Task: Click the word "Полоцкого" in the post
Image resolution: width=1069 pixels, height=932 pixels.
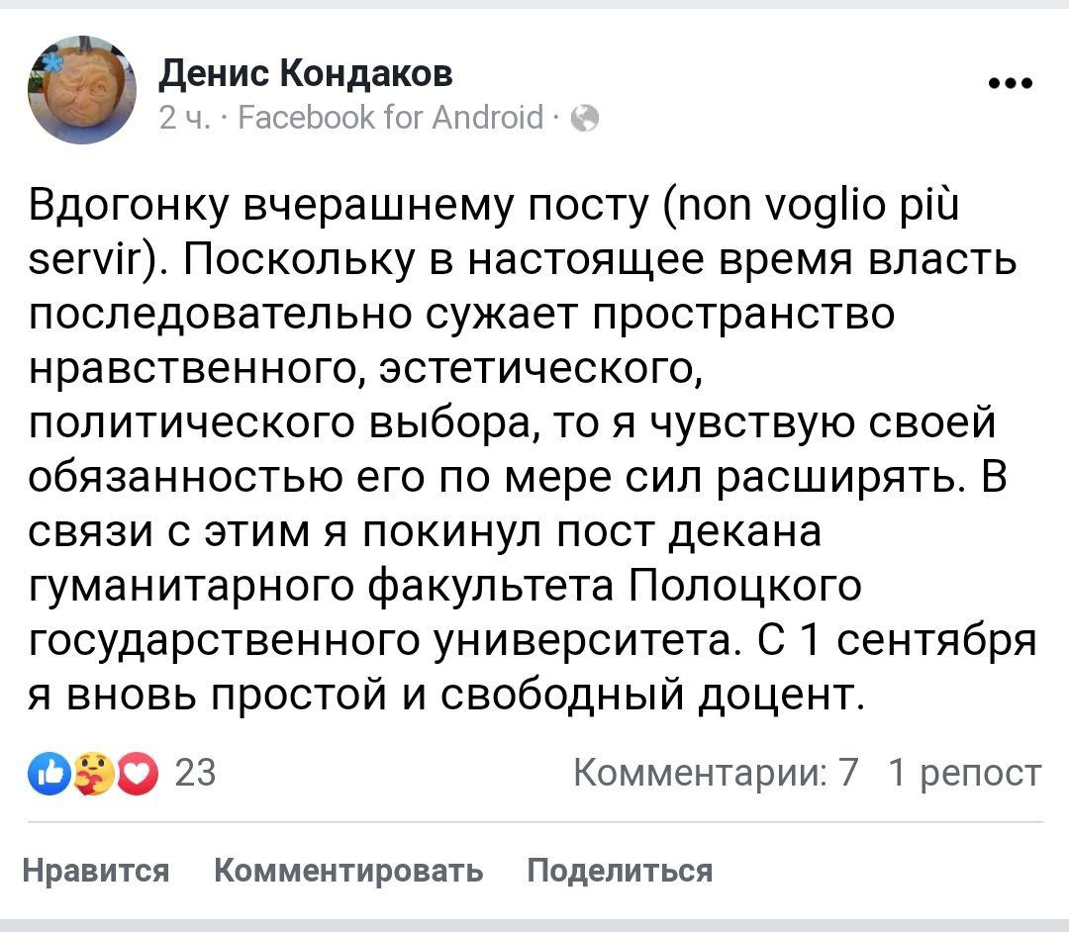Action: tap(745, 585)
